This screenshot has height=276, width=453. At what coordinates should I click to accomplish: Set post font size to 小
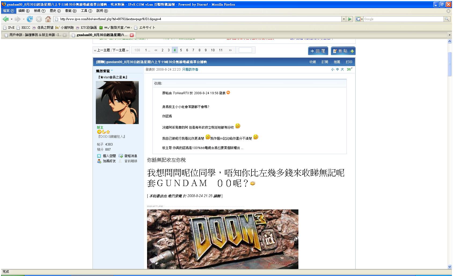click(333, 70)
